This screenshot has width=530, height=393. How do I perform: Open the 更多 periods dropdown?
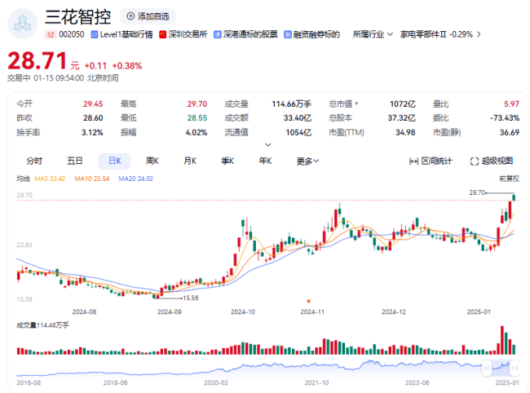pos(307,161)
